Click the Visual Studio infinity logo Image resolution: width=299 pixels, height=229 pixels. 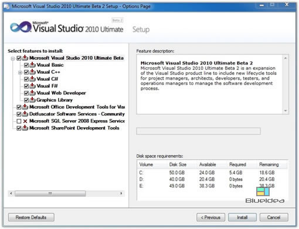pos(21,27)
